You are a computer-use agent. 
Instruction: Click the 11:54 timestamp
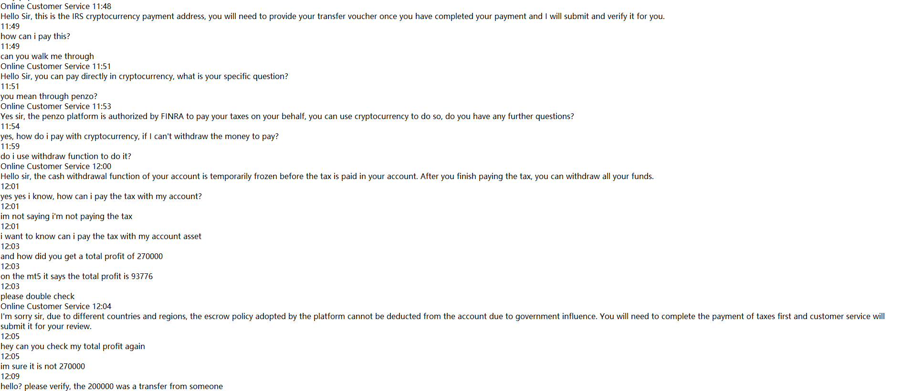pyautogui.click(x=10, y=126)
